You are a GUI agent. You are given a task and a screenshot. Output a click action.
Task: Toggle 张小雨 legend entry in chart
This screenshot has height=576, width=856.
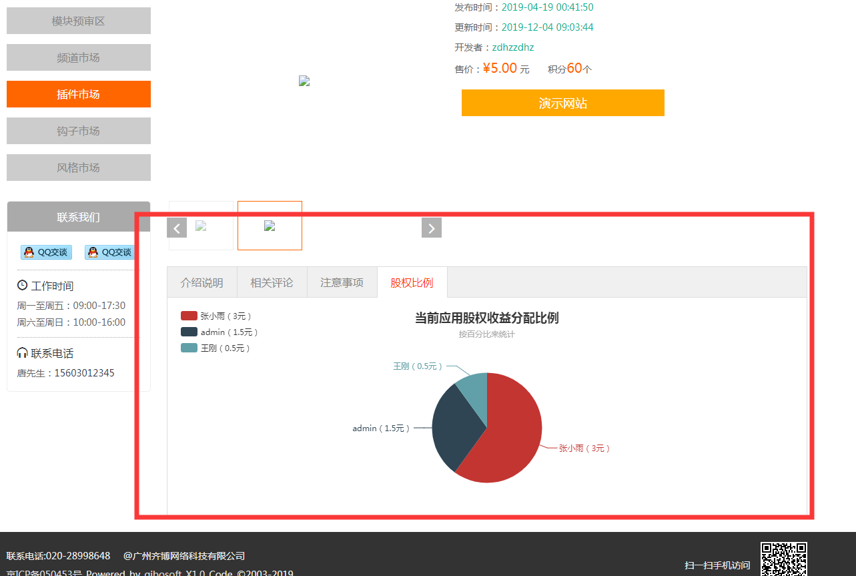coord(216,316)
